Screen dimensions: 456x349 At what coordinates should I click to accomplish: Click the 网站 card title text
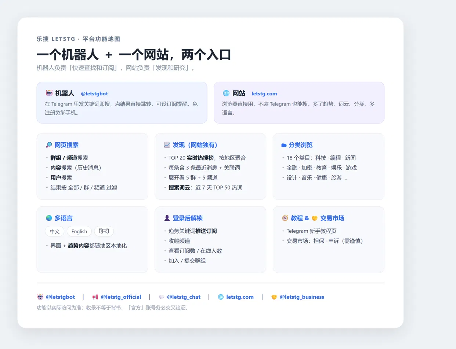tap(239, 93)
